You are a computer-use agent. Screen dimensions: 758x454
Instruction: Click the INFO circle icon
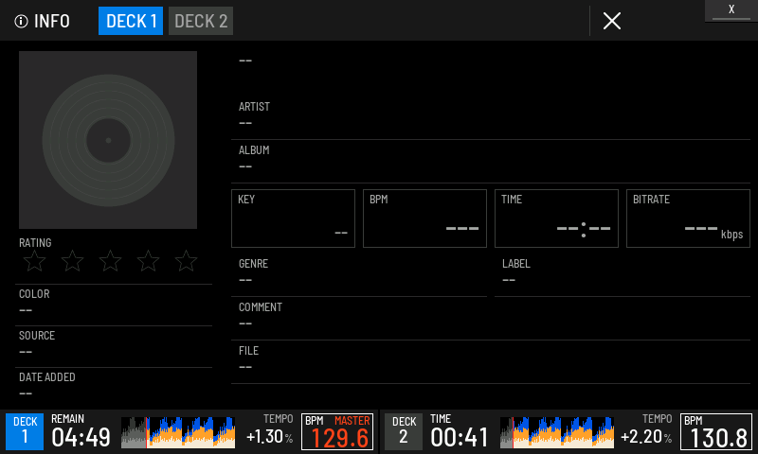coord(21,21)
